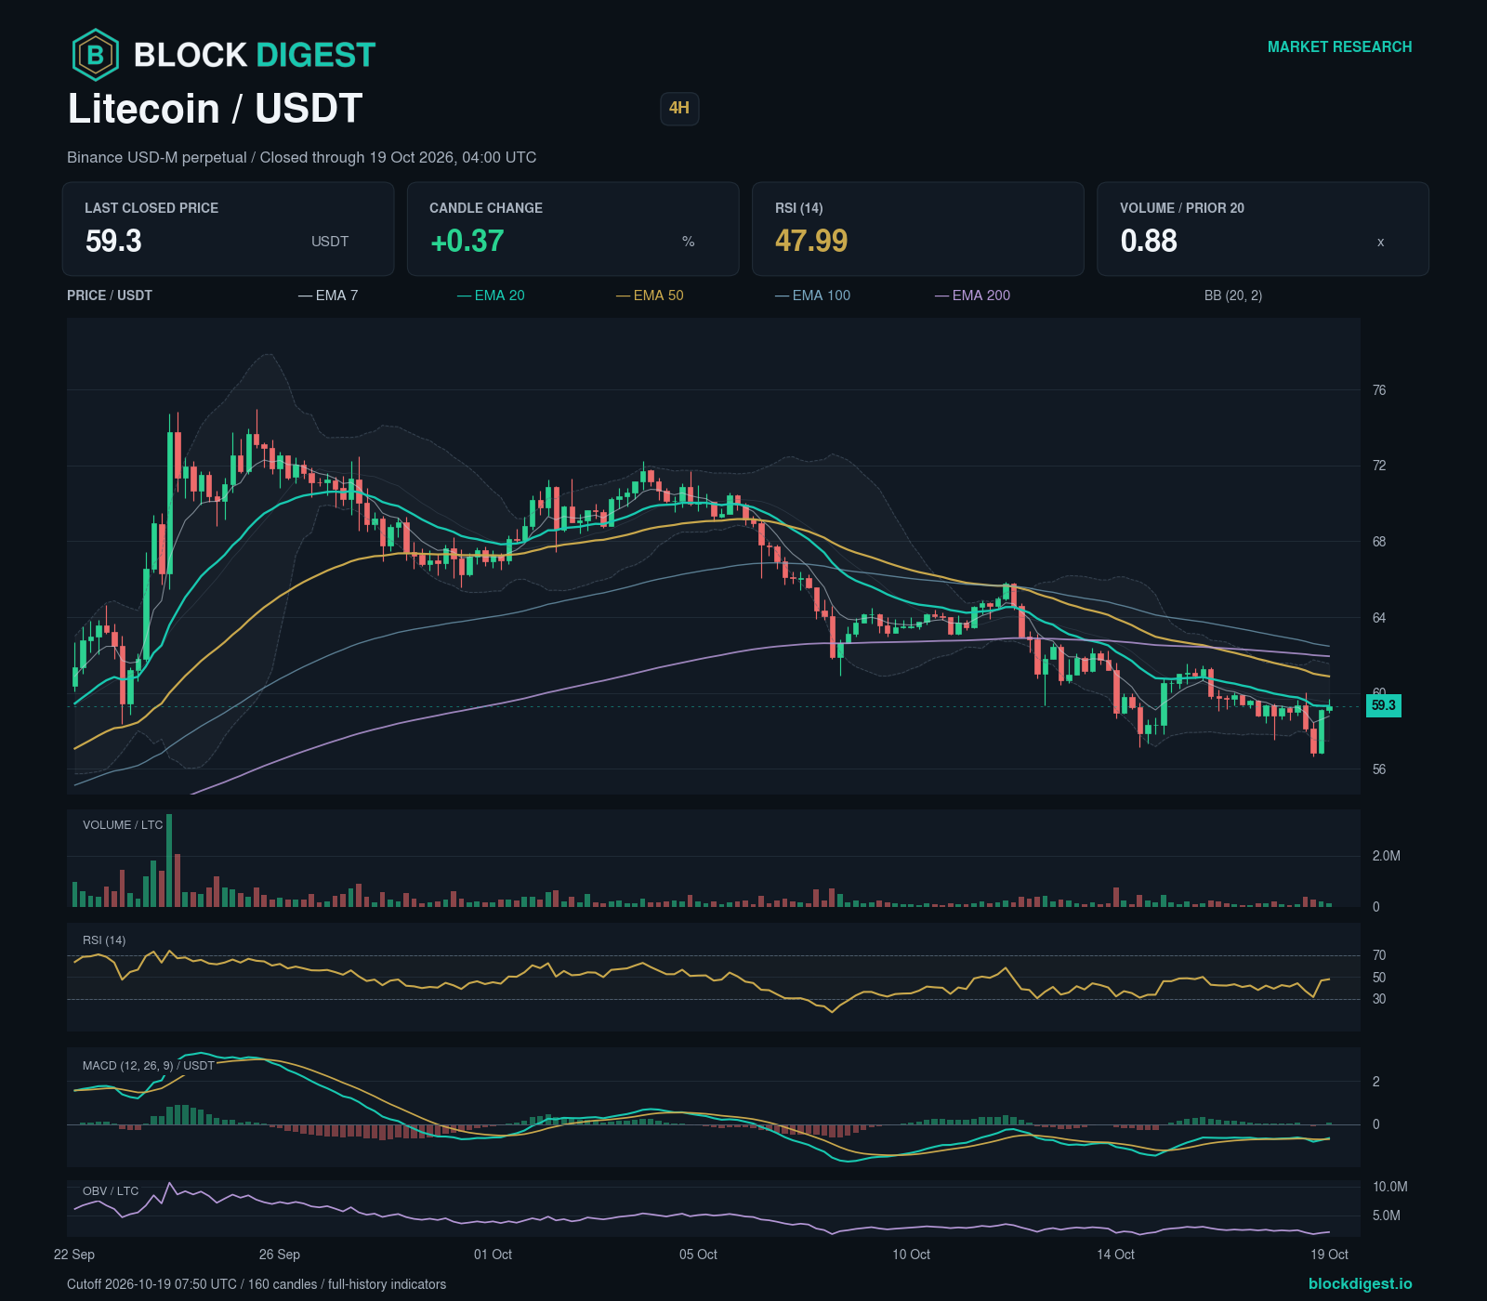Click the Candle Change value +0.37

click(x=467, y=242)
